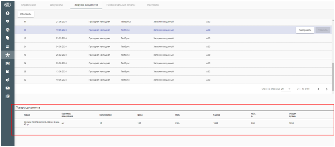This screenshot has height=147, width=335.
Task: Click the 21 – 40 of 50 pagination text
Action: (x=303, y=89)
